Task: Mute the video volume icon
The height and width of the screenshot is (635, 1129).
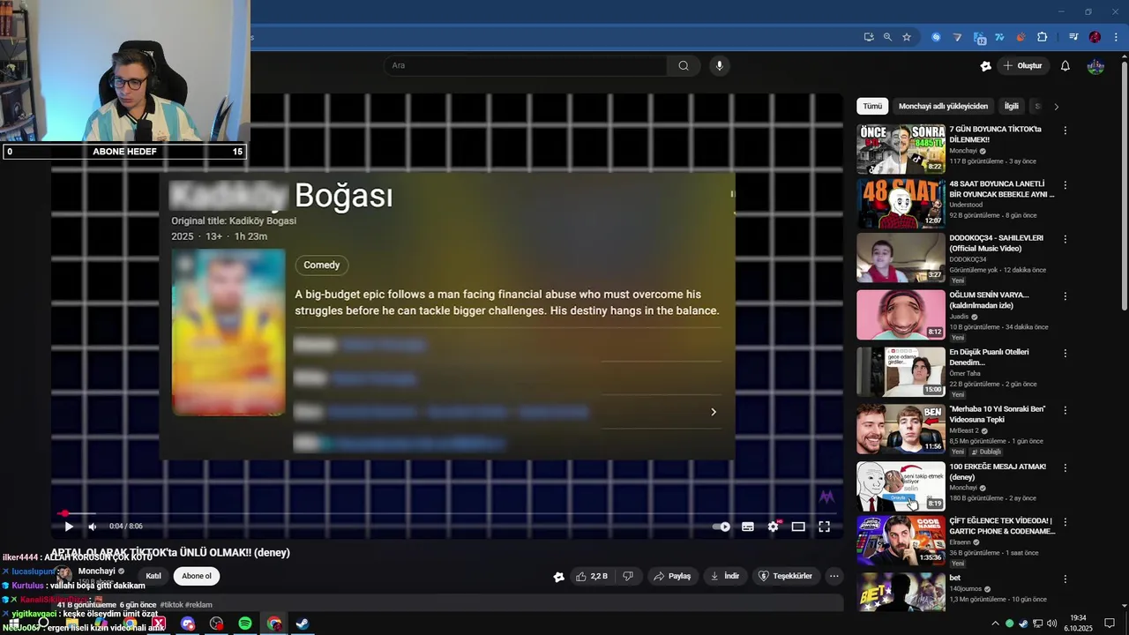Action: pyautogui.click(x=93, y=527)
